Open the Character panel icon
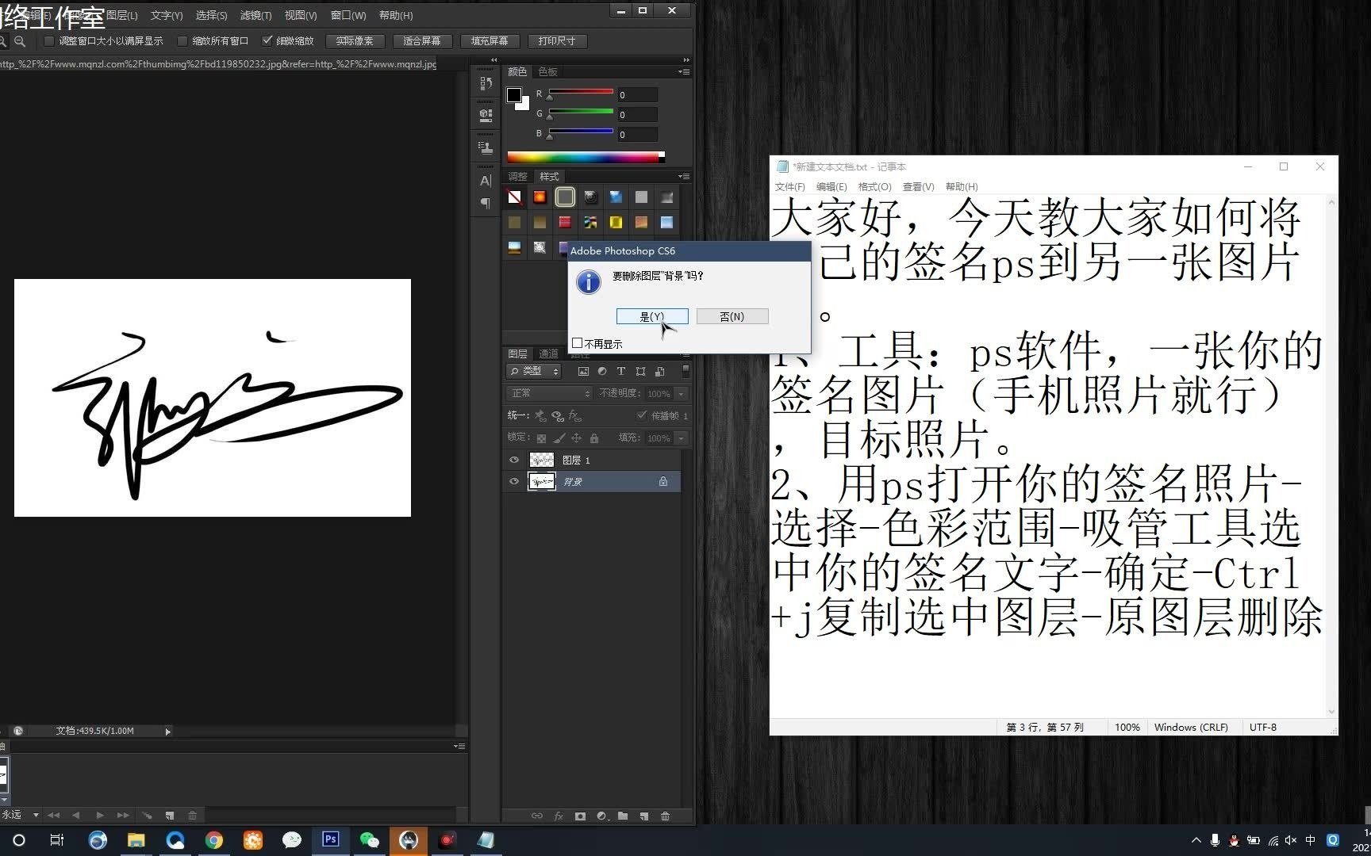1371x856 pixels. [x=486, y=181]
